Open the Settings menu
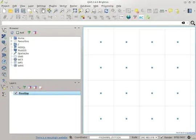This screenshot has width=196, height=140. click(x=41, y=6)
